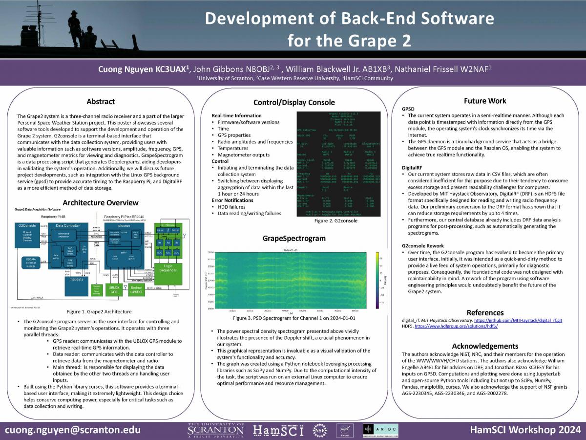The height and width of the screenshot is (440, 586).
Task: Click the poster title 'Development of Back-End Software'
Action: click(349, 19)
